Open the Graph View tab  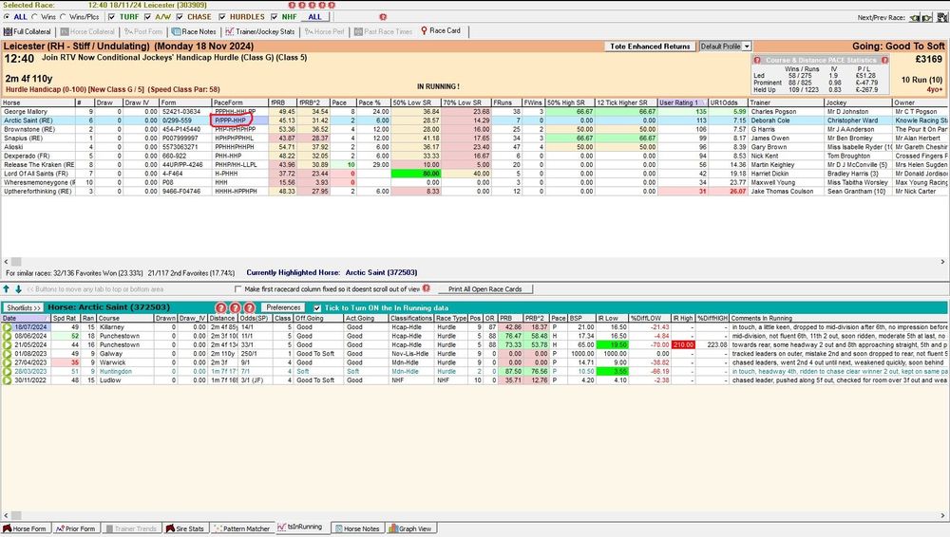[410, 528]
